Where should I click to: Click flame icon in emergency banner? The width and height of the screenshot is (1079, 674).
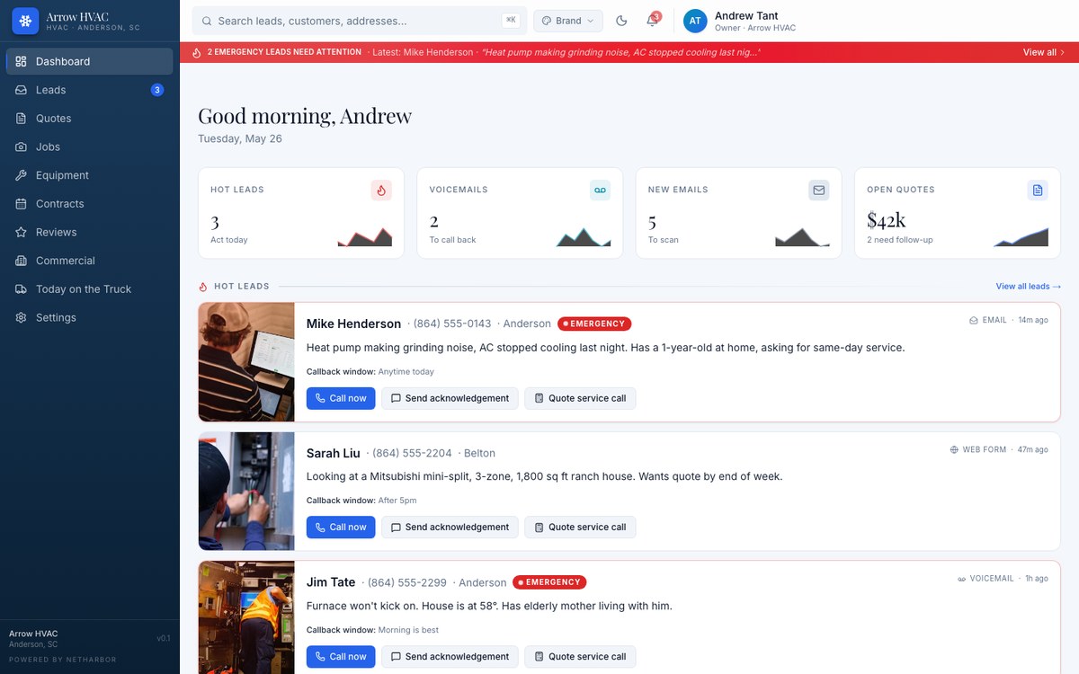(197, 52)
